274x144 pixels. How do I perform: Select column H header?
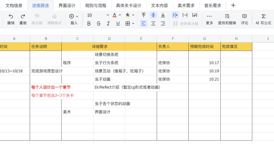point(236,39)
